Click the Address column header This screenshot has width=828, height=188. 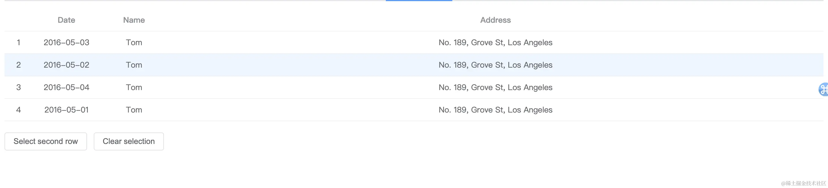click(495, 20)
